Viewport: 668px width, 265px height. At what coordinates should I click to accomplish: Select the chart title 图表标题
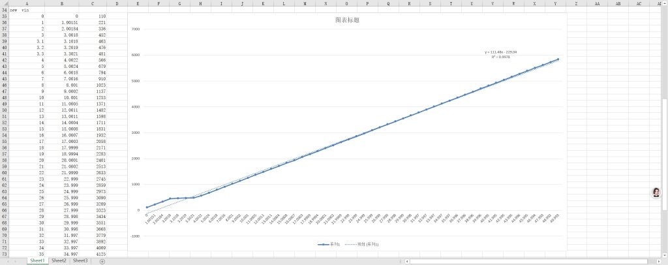point(346,20)
